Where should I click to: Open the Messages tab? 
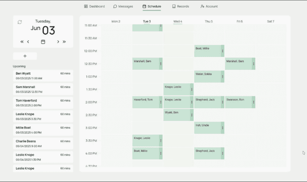pyautogui.click(x=123, y=6)
